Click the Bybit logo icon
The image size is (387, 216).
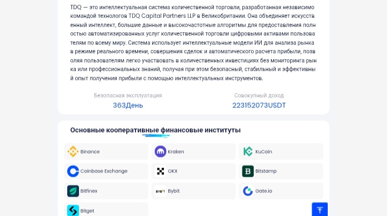[x=160, y=191]
